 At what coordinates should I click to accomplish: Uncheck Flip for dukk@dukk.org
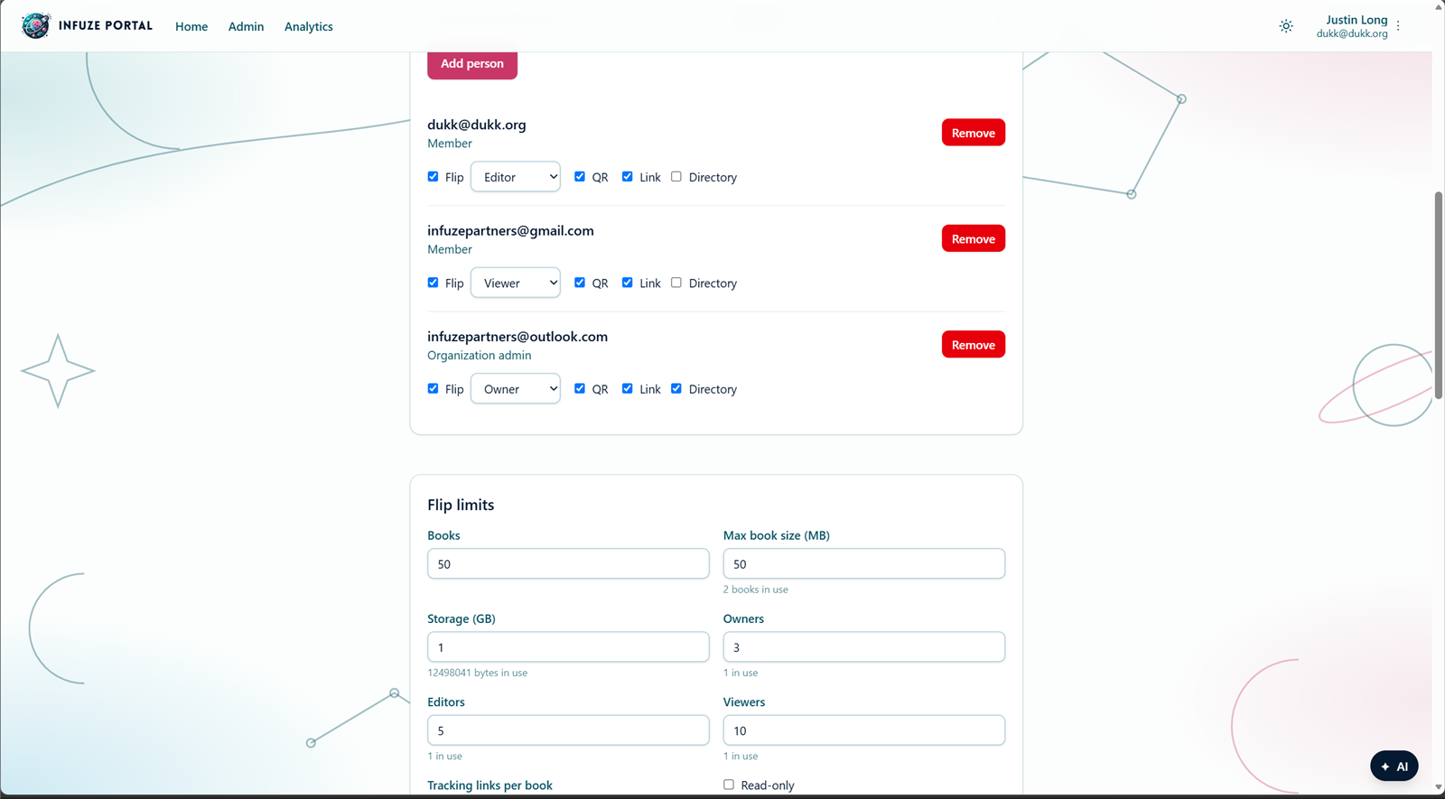tap(433, 177)
